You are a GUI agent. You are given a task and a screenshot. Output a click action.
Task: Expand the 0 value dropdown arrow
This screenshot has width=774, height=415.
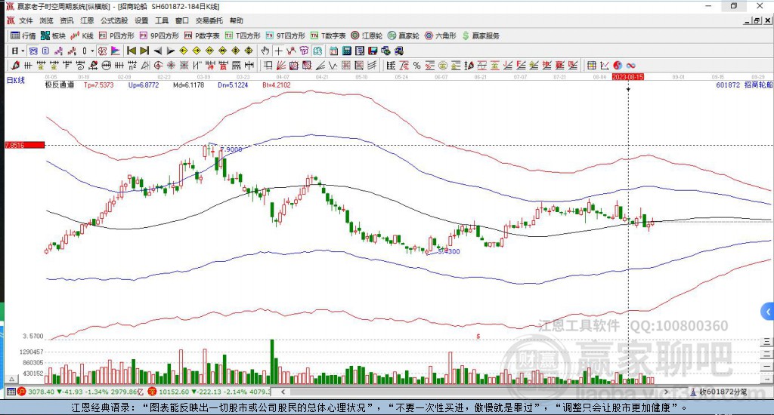[x=92, y=51]
